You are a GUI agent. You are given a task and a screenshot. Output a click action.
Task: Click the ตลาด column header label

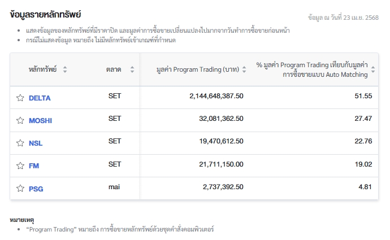114,69
